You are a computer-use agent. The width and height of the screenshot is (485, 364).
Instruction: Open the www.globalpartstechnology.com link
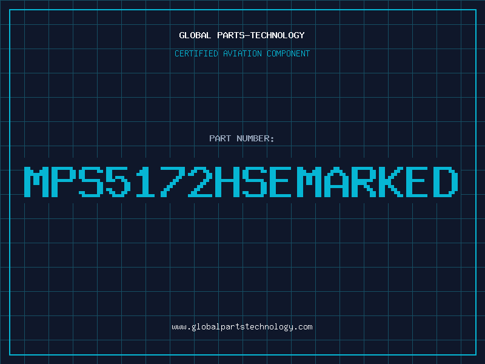tap(242, 327)
